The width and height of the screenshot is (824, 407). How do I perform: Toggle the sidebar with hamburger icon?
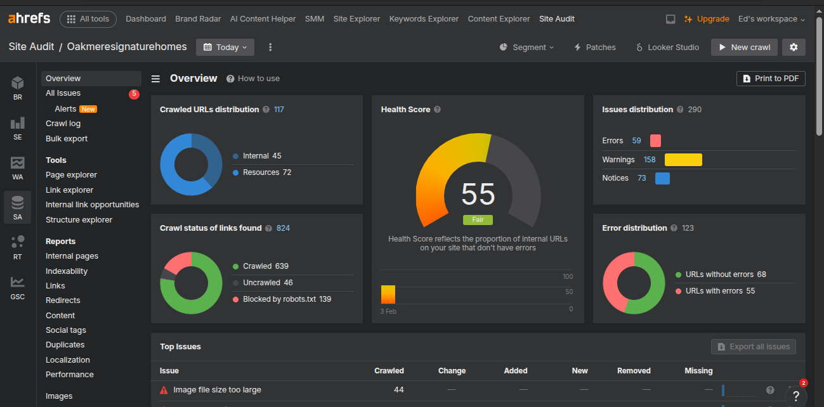tap(155, 79)
